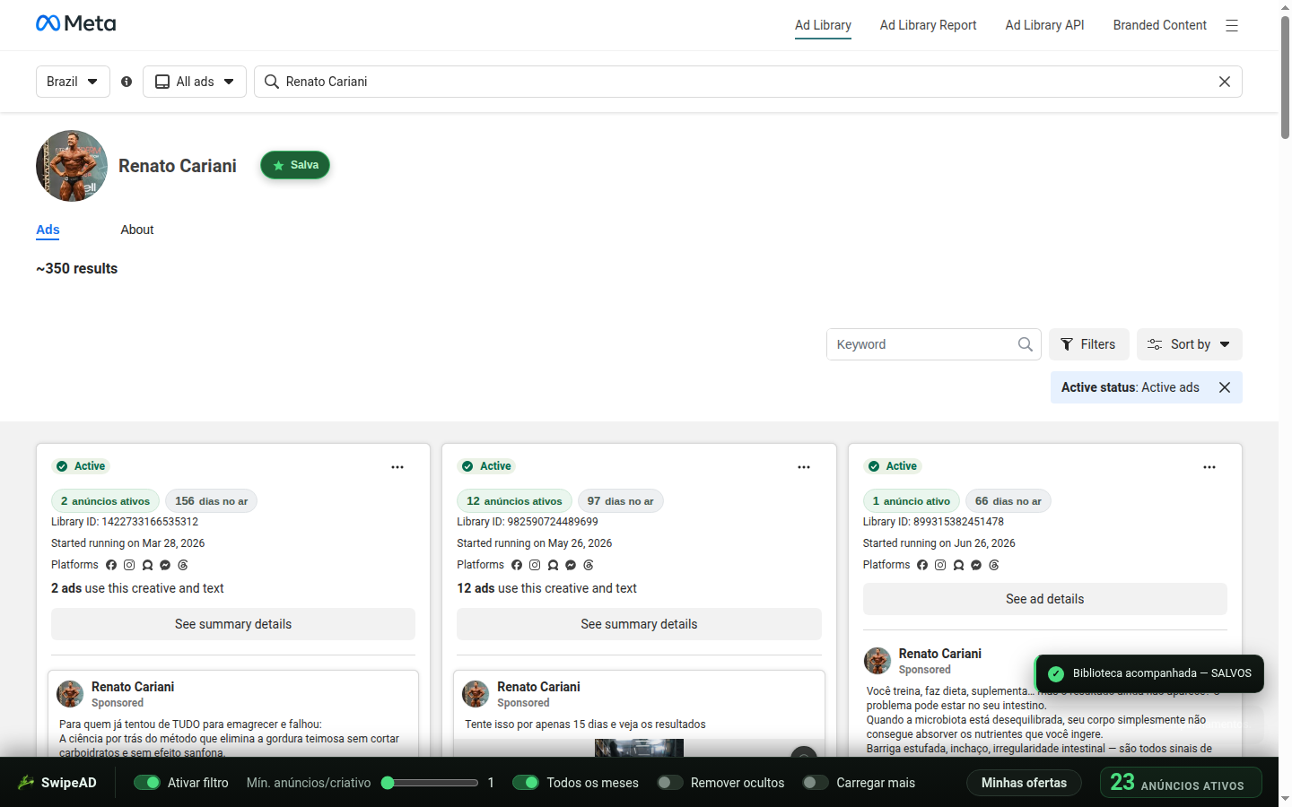Adjust the Mín. anúncios/criativo slider
This screenshot has height=807, width=1292.
429,783
